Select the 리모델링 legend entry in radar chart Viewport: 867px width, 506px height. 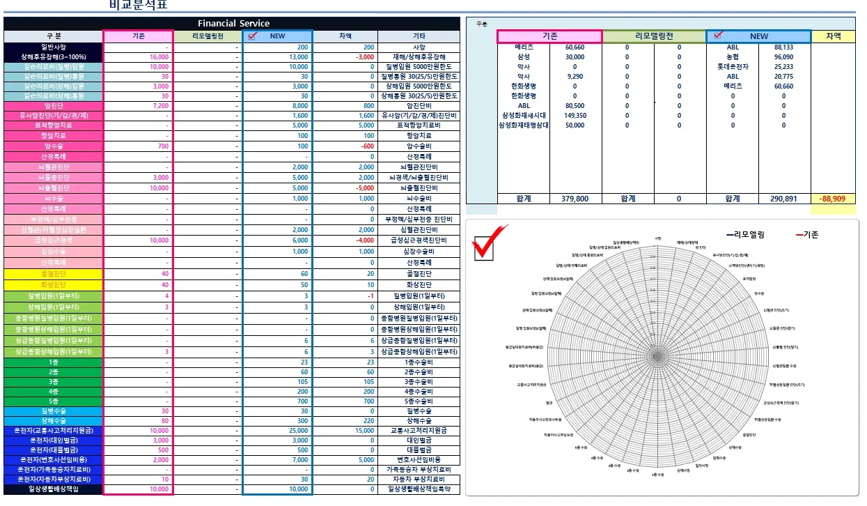click(748, 235)
